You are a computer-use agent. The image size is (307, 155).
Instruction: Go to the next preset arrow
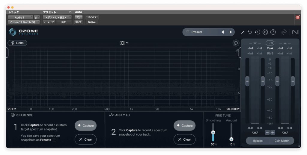pos(231,32)
